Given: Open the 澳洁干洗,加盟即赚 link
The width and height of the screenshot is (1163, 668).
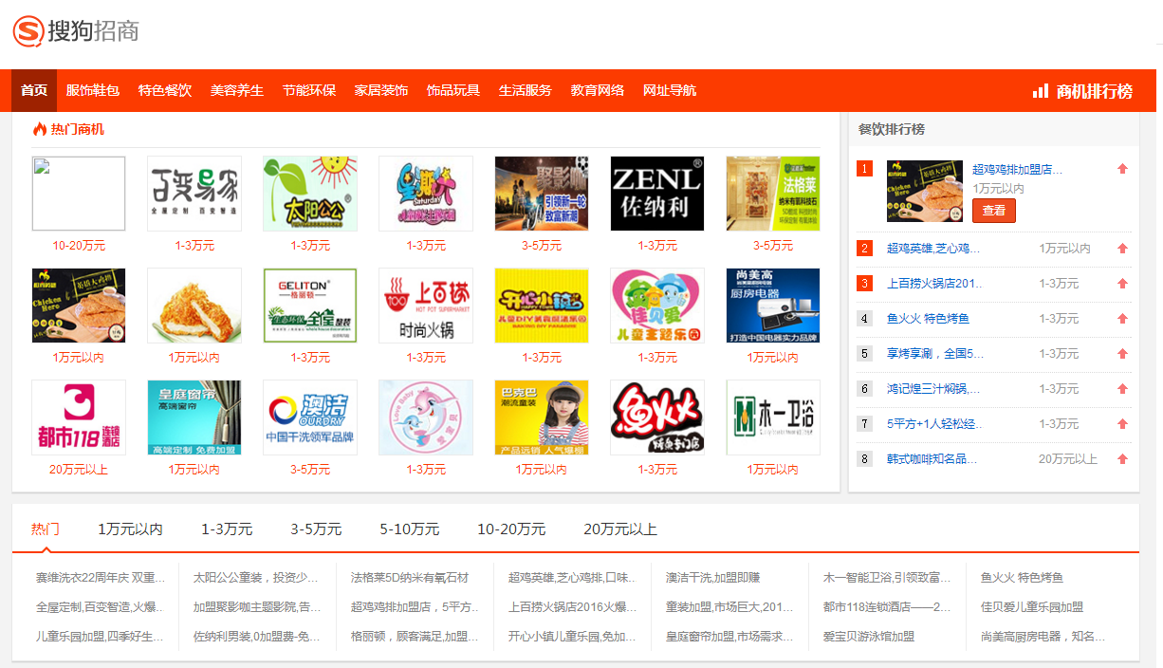Looking at the screenshot, I should (x=712, y=577).
